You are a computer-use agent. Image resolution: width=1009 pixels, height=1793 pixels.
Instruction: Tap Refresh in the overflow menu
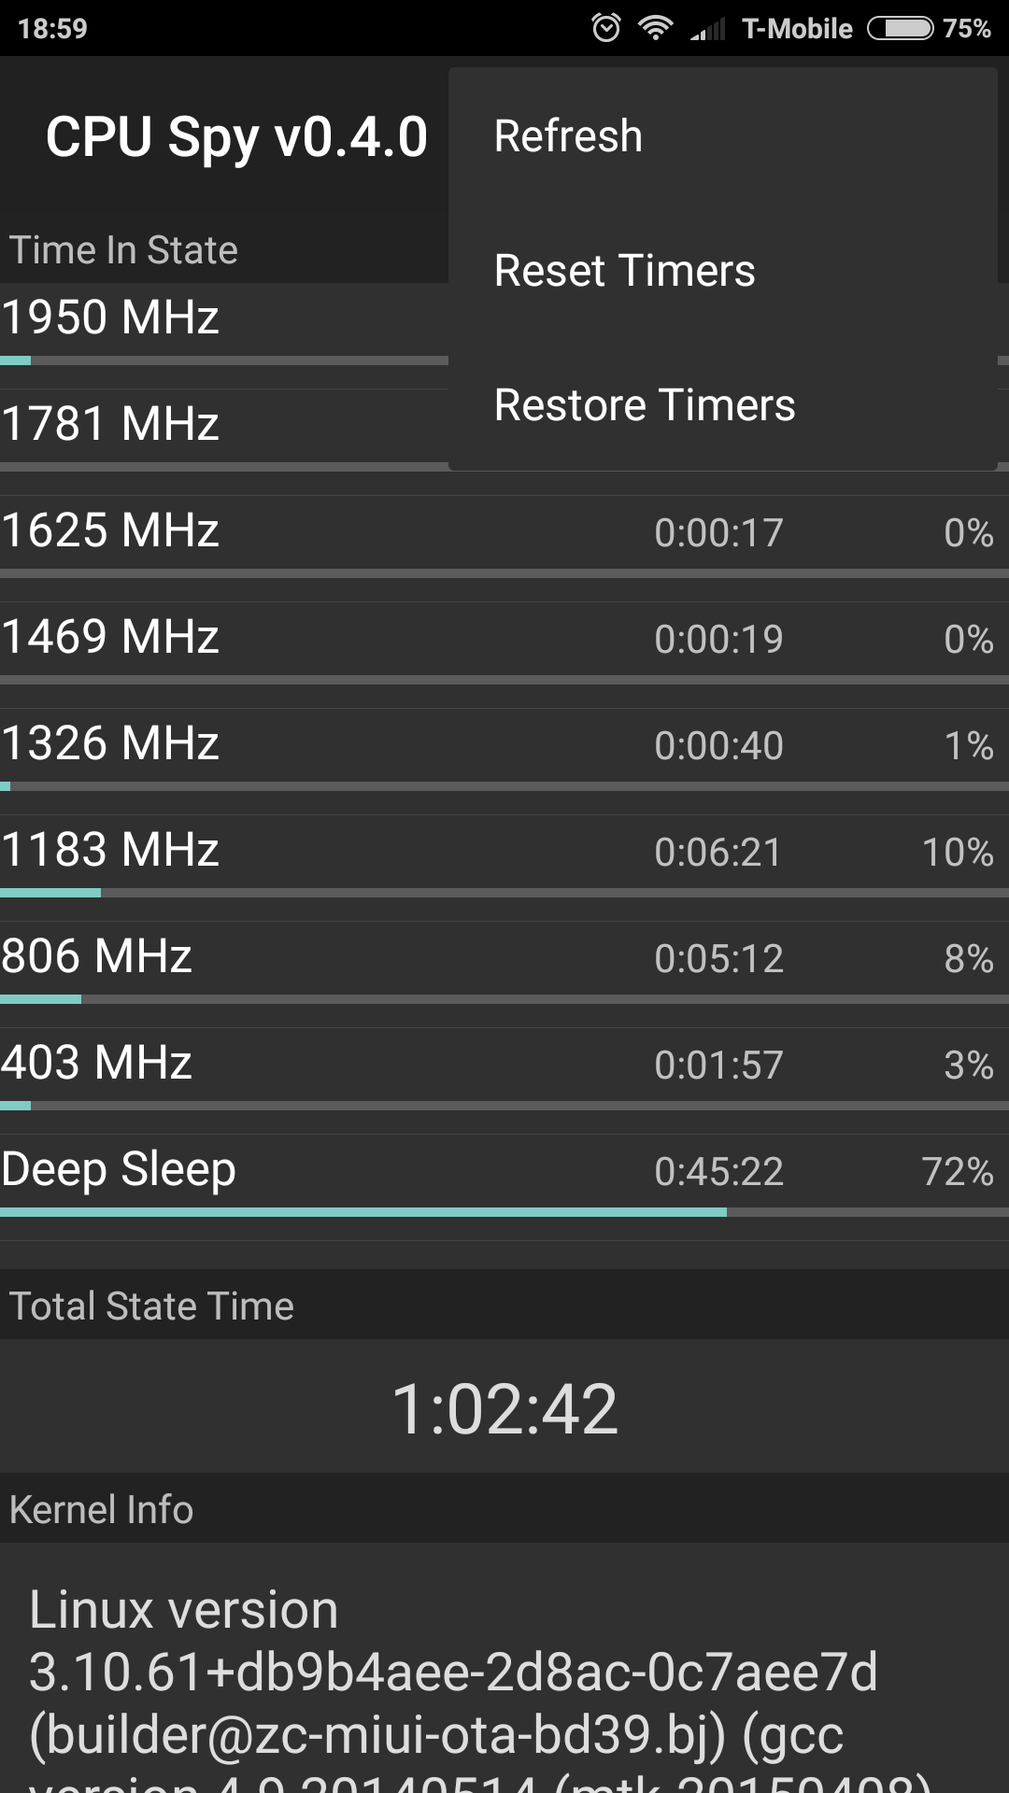[x=568, y=136]
